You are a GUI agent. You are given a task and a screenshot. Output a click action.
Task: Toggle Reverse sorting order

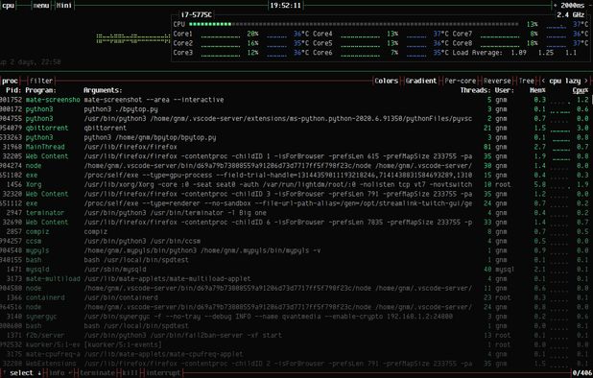pyautogui.click(x=497, y=81)
